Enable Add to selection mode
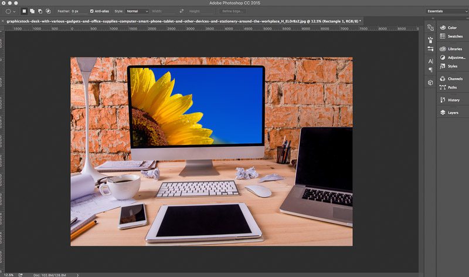Viewport: 469px width, 277px height. 32,11
